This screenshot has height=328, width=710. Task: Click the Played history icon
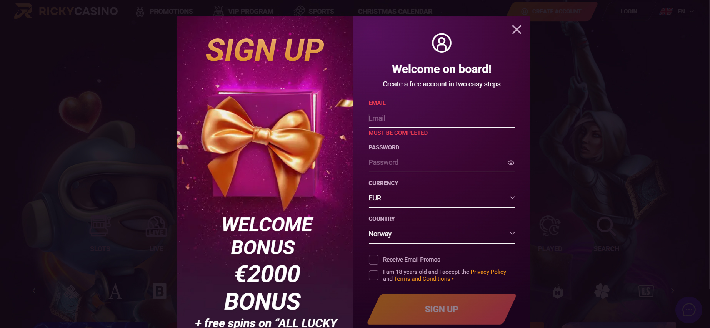click(x=550, y=227)
